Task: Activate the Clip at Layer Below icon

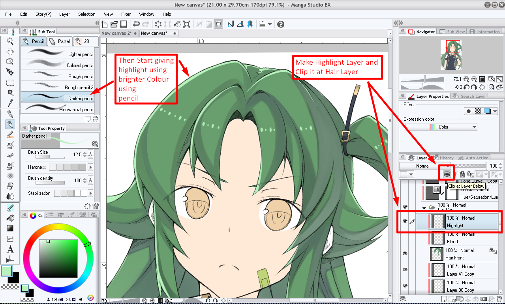Action: coord(447,175)
